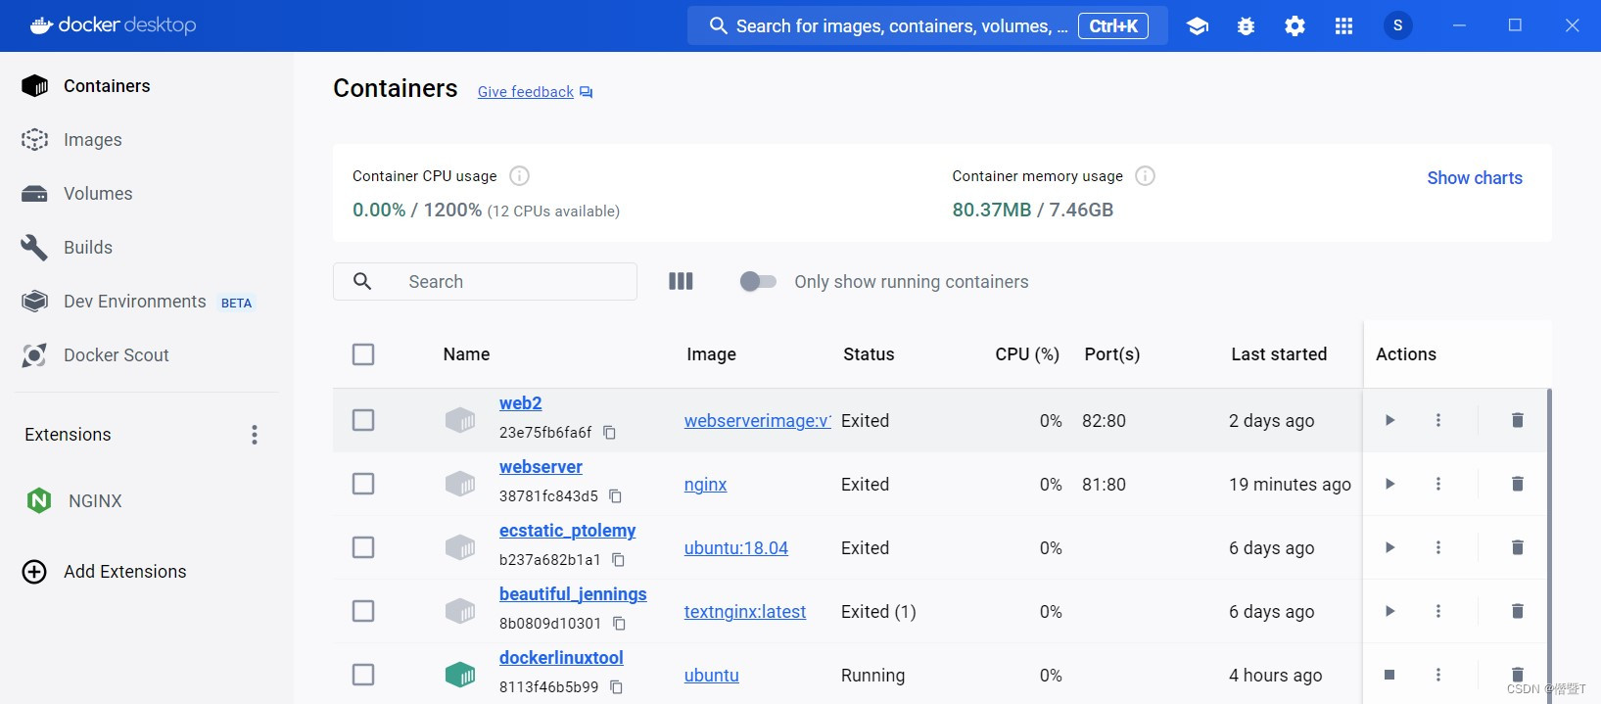Start the beautiful_jennings container

tap(1389, 611)
